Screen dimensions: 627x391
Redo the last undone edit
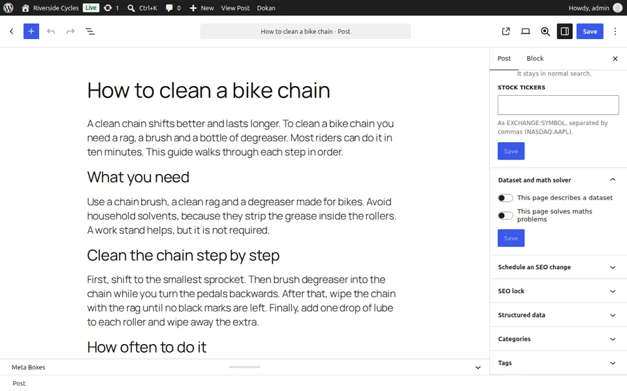tap(71, 31)
